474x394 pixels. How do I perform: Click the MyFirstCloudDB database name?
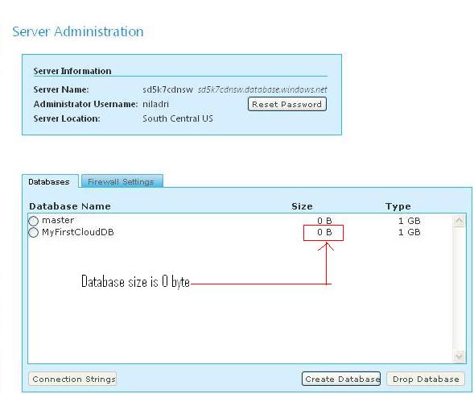[78, 232]
